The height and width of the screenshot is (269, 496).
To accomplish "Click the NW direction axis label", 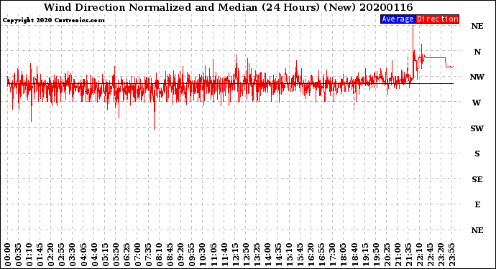I will click(x=477, y=77).
